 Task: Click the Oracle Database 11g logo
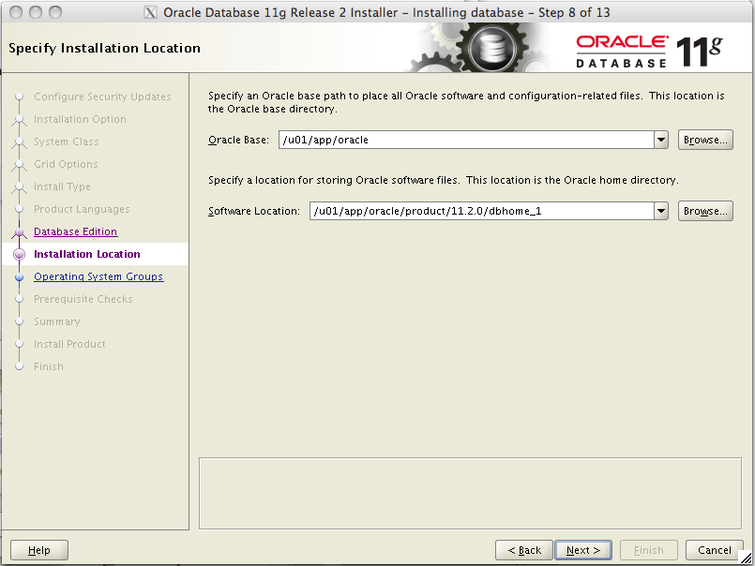point(649,48)
